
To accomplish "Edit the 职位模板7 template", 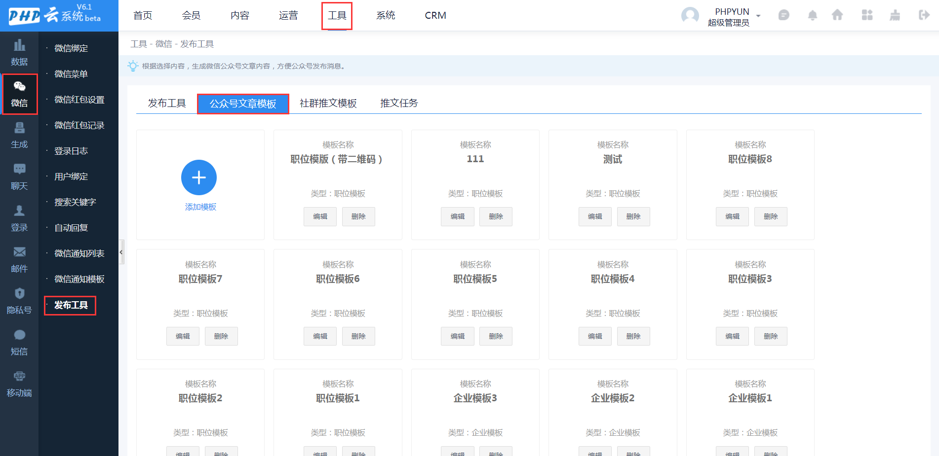I will (183, 336).
